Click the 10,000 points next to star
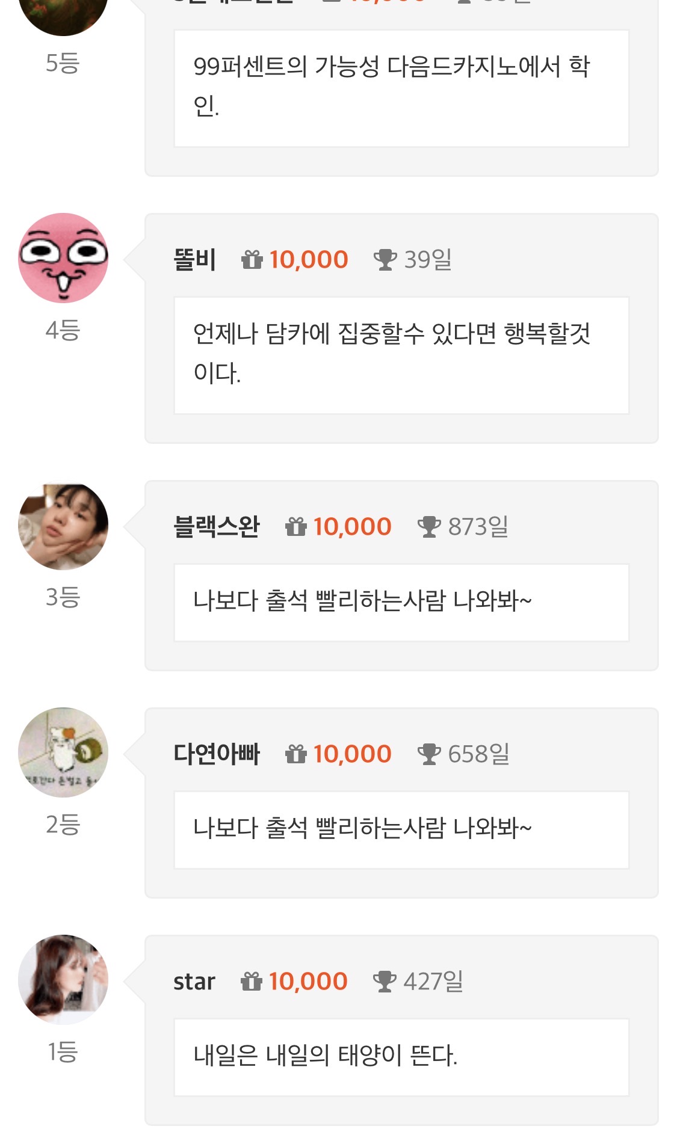 click(308, 982)
